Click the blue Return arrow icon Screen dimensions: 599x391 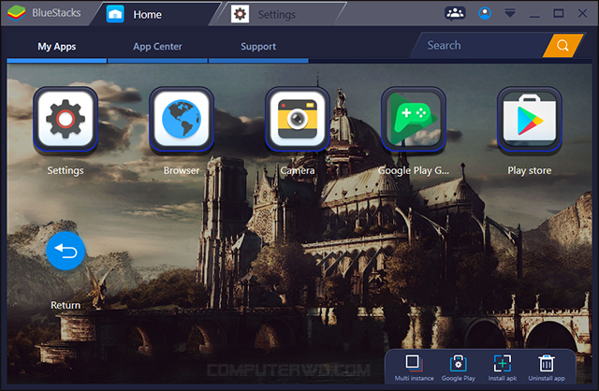click(66, 251)
